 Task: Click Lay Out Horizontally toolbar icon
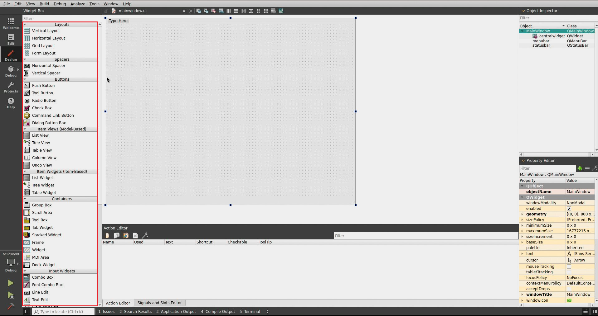[x=229, y=11]
